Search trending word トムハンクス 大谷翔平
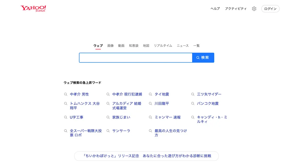The height and width of the screenshot is (165, 293). (85, 106)
